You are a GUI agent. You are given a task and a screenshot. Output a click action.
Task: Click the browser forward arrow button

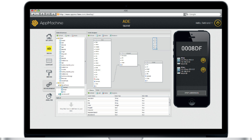[37, 14]
